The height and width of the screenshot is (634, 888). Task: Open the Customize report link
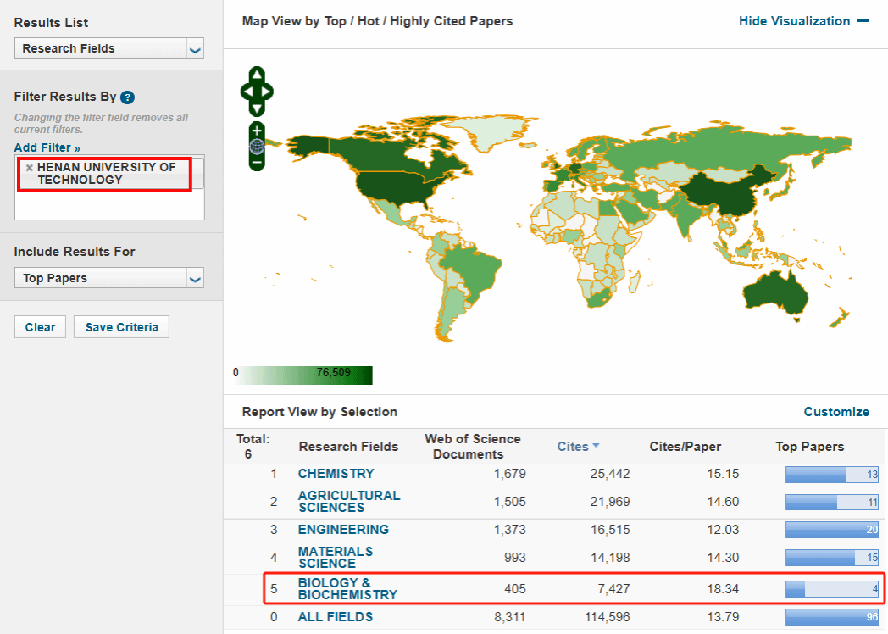(x=835, y=412)
